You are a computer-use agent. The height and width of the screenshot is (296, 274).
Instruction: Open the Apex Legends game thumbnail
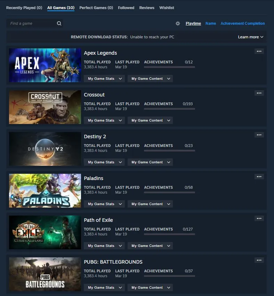point(45,65)
